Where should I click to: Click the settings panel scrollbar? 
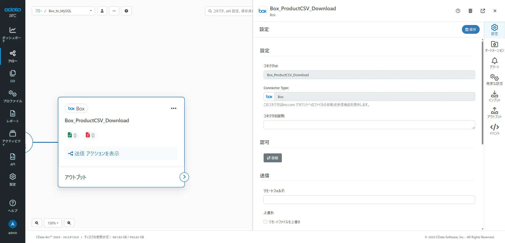(483, 92)
